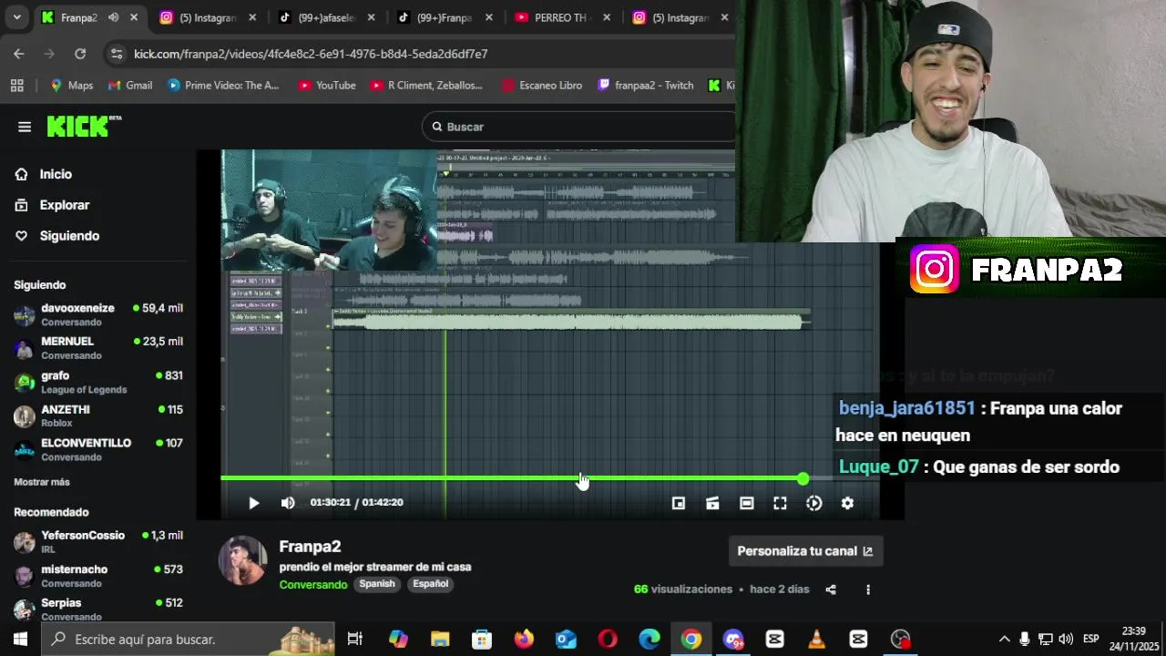The width and height of the screenshot is (1166, 656).
Task: Open misternacho recommended channel
Action: click(x=98, y=576)
